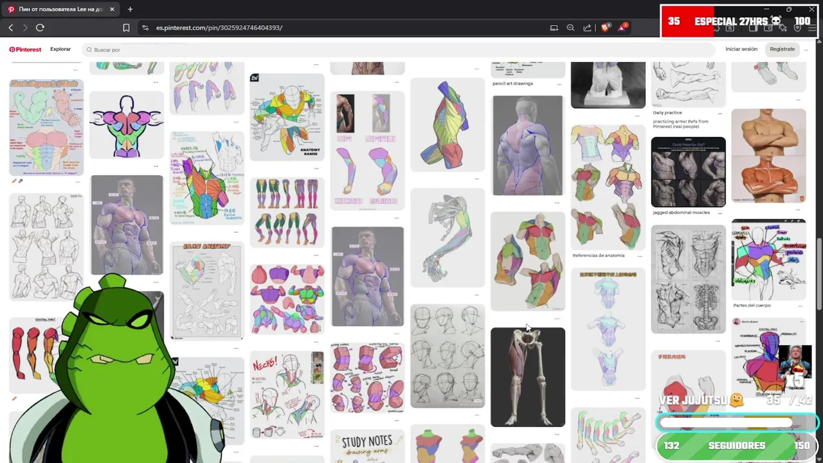The image size is (823, 463).
Task: Open site settings icon left of the URL
Action: (145, 28)
